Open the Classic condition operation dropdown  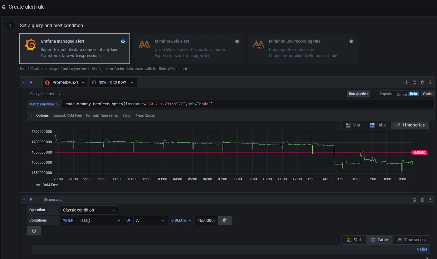coord(89,210)
